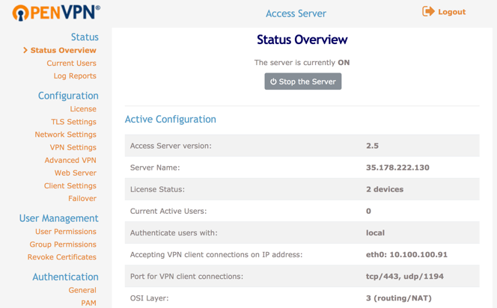Image resolution: width=497 pixels, height=308 pixels.
Task: Open Client Settings
Action: (70, 186)
